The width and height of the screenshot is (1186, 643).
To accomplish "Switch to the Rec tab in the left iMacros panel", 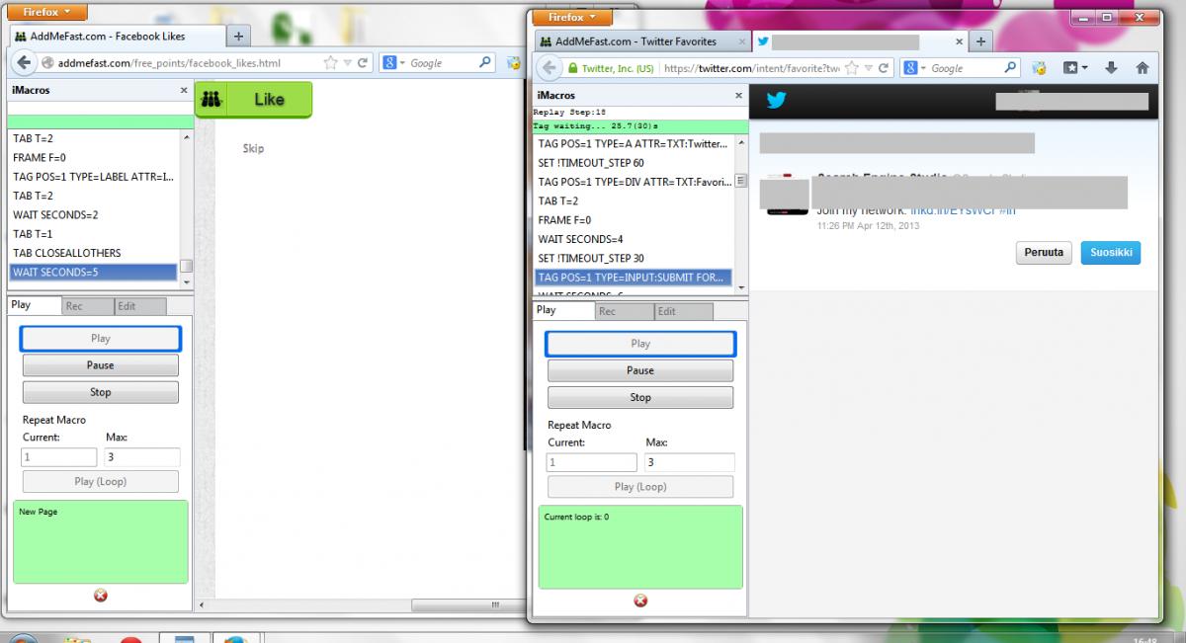I will pyautogui.click(x=86, y=306).
